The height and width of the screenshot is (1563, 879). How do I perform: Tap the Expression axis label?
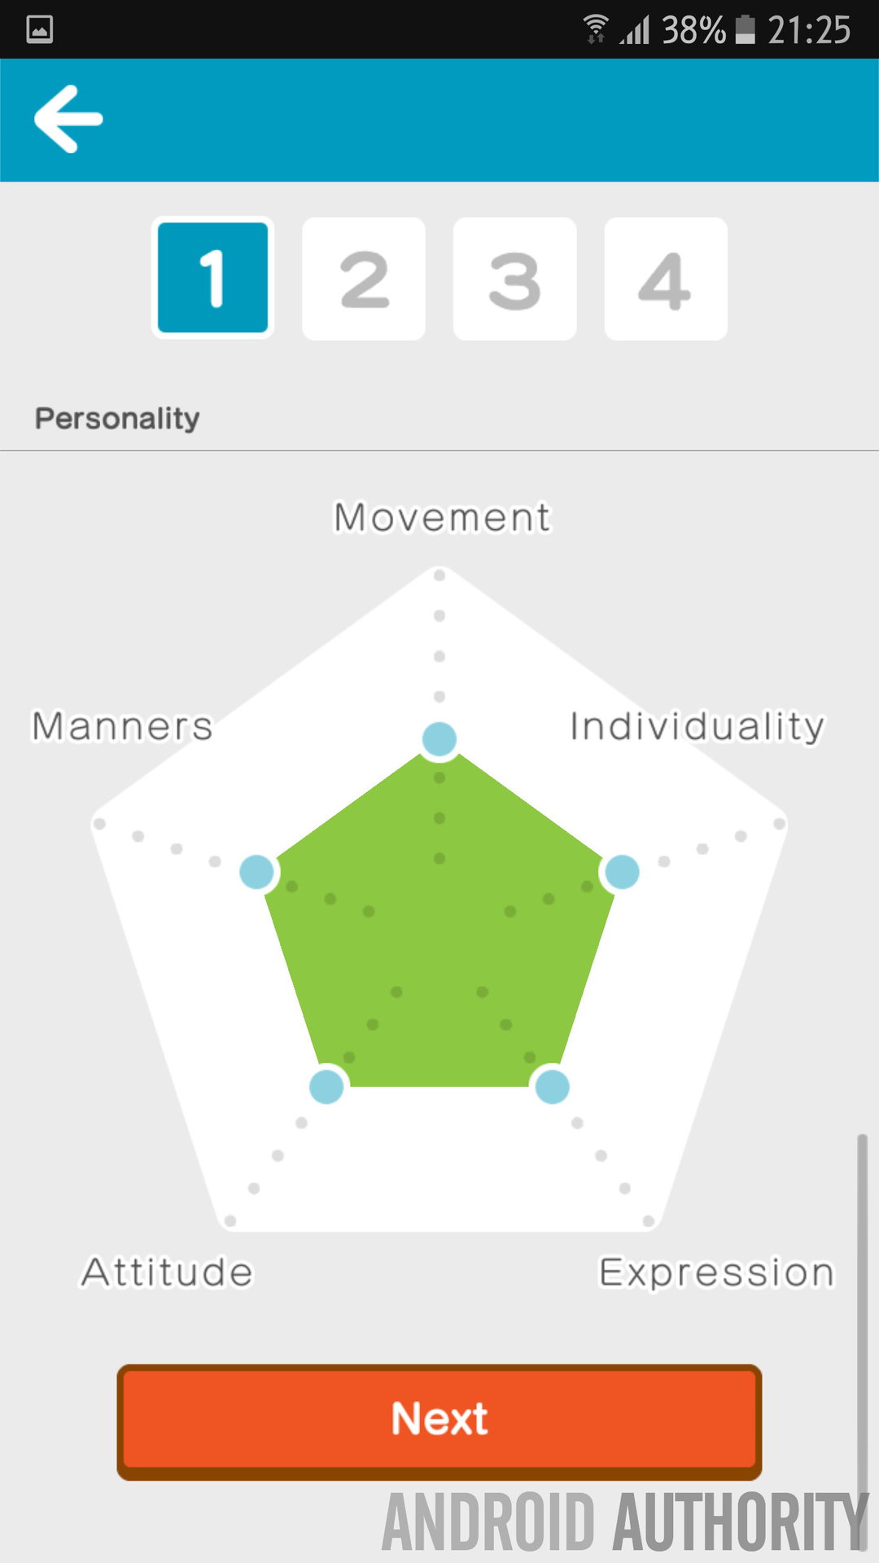tap(716, 1272)
